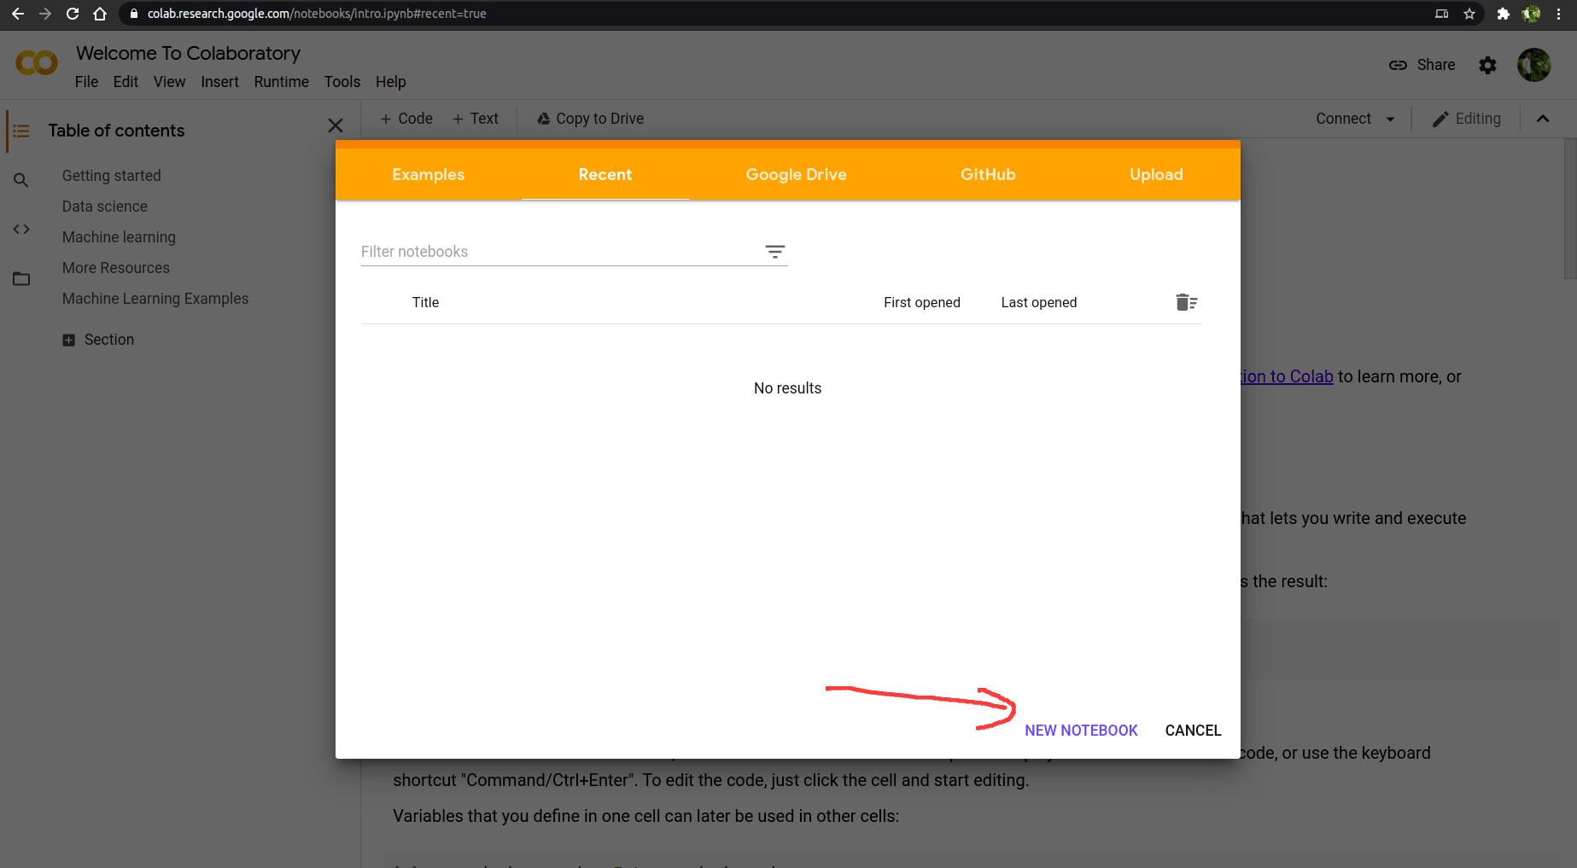This screenshot has width=1577, height=868.
Task: Open the Connect dropdown arrow
Action: pos(1390,119)
